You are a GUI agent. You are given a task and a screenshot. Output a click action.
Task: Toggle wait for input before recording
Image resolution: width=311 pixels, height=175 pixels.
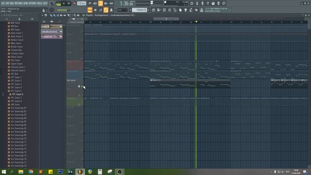coord(95,3)
